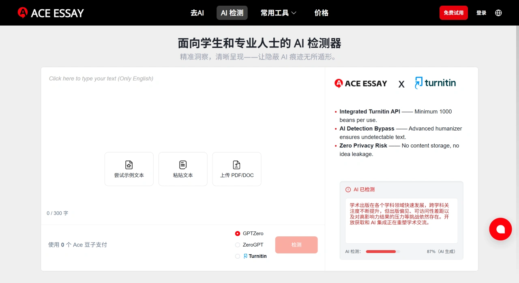Viewport: 519px width, 283px height.
Task: Select the Turnitin radio option
Action: [238, 256]
